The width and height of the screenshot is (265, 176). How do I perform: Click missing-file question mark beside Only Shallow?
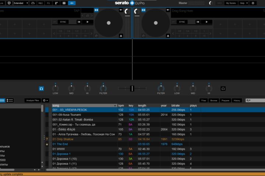47,139
